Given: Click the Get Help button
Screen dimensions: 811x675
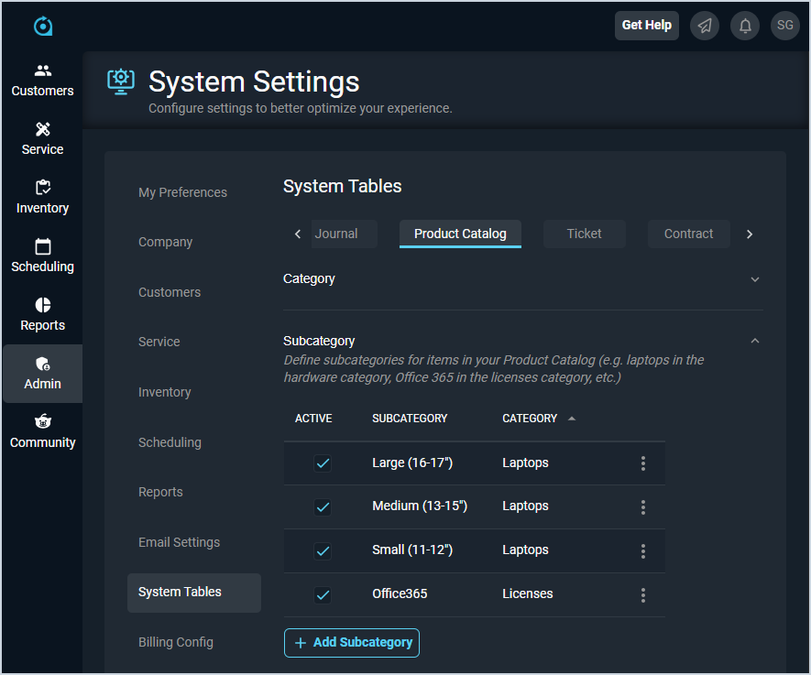Looking at the screenshot, I should pos(646,26).
